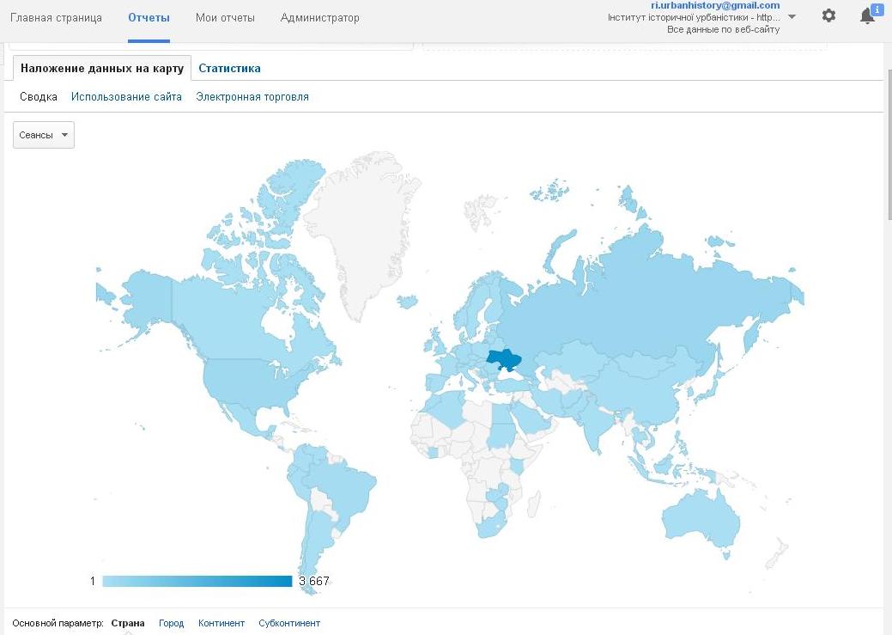The height and width of the screenshot is (635, 892).
Task: Switch to the Статистика tab
Action: 229,69
